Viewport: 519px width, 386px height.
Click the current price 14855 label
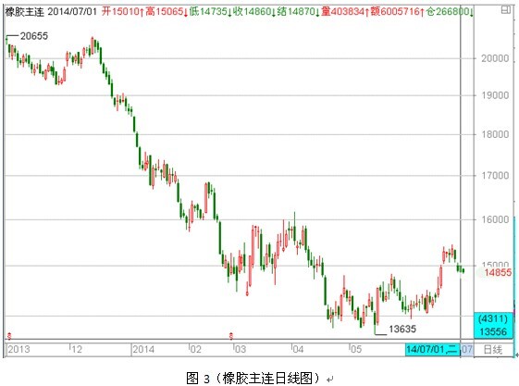point(498,272)
